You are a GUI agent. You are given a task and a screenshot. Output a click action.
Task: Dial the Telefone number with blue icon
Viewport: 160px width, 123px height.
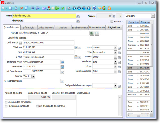click(76, 48)
